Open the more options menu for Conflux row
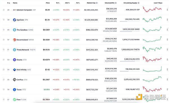The image size is (169, 103). click(167, 80)
